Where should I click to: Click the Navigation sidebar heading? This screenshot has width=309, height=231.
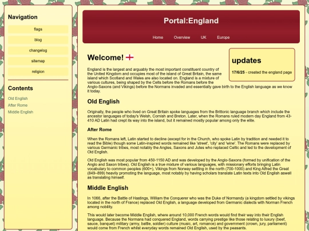23,17
